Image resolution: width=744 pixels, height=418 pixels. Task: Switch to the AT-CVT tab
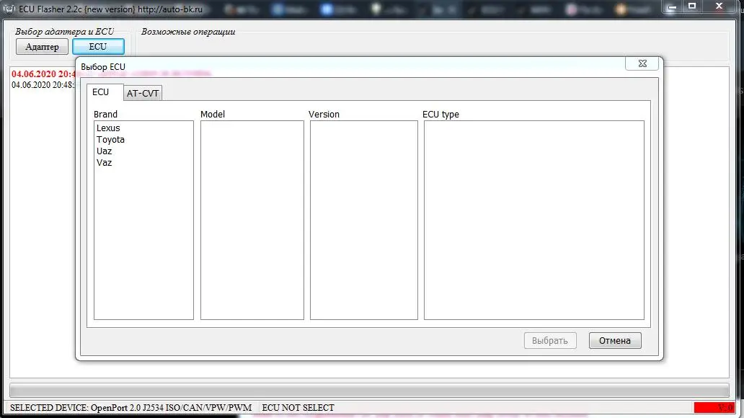(142, 93)
